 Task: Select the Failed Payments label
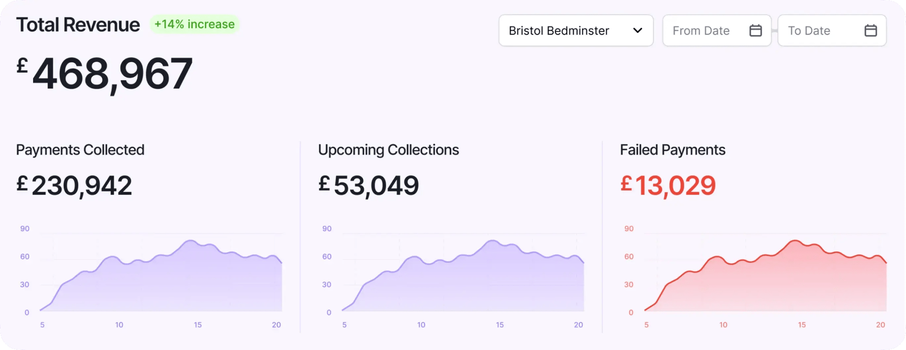(673, 150)
